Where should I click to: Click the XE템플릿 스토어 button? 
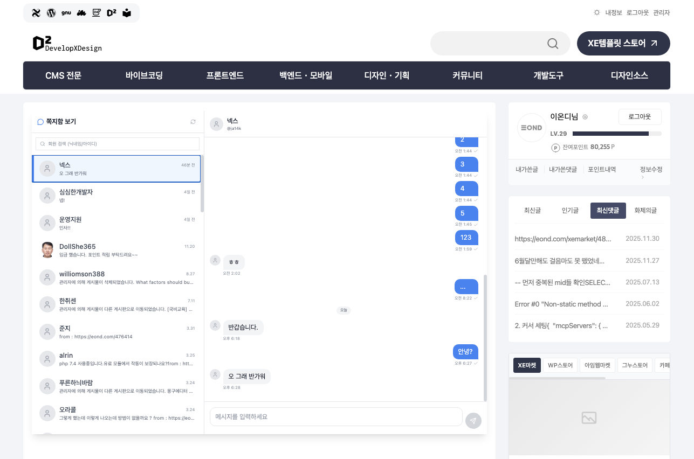[623, 44]
